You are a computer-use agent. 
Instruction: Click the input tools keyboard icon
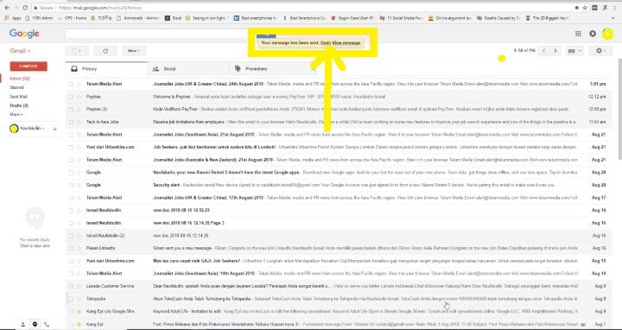point(572,51)
